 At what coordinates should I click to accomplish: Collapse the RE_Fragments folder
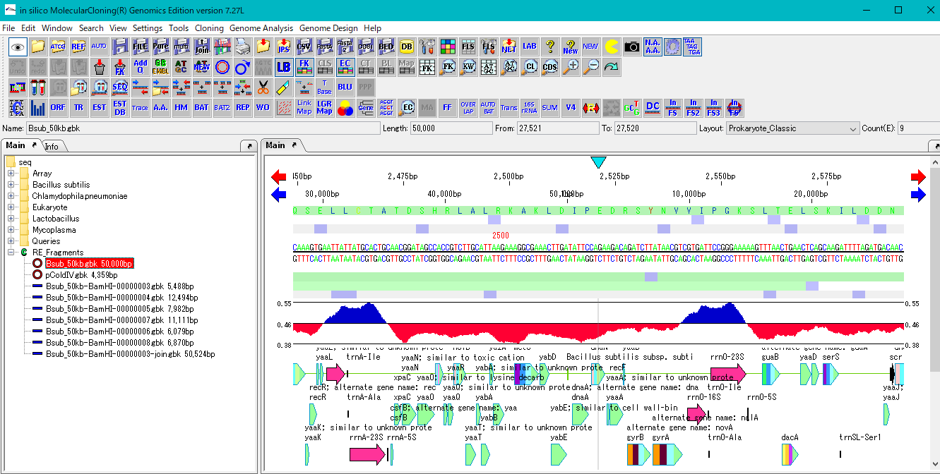pos(11,253)
